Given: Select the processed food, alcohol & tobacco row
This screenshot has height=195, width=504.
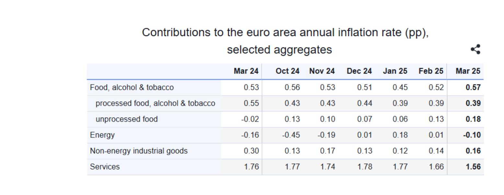Looking at the screenshot, I should click(155, 103).
